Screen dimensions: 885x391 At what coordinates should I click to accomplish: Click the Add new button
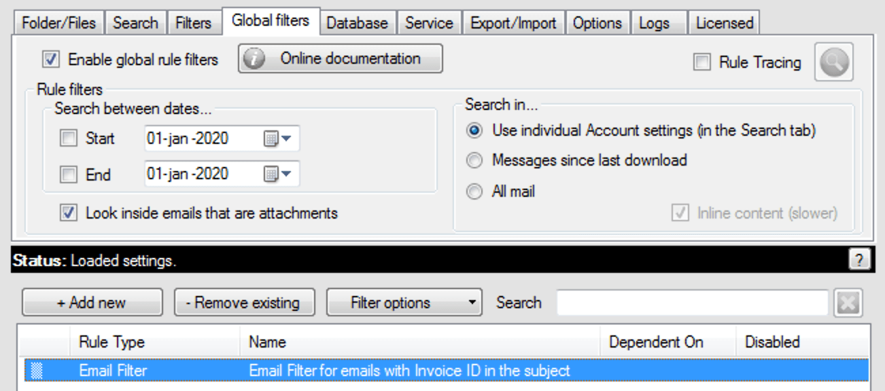click(x=92, y=303)
